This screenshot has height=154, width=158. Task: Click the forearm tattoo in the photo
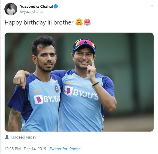click(14, 111)
